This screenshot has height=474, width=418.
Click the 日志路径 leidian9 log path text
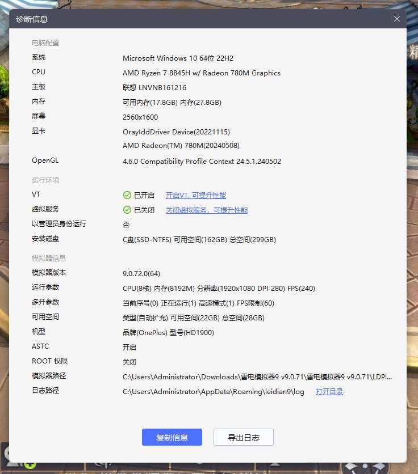pos(213,392)
